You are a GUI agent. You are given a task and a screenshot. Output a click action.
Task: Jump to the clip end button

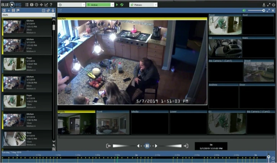pos(186,146)
